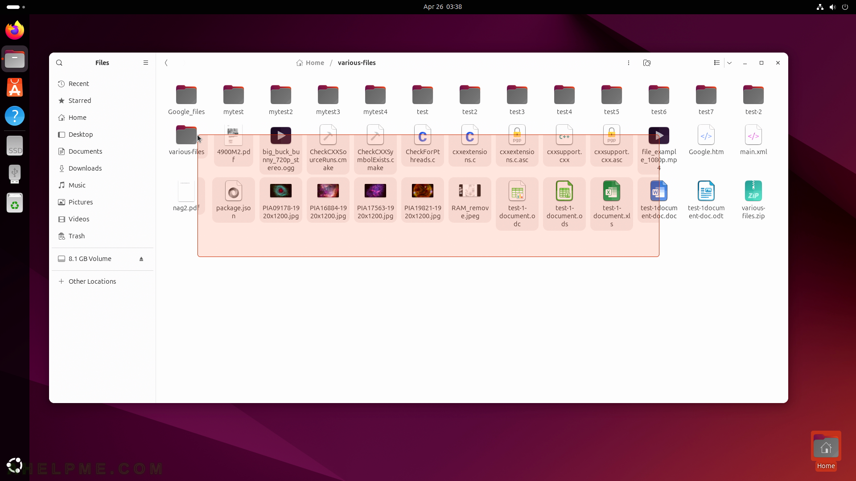Select RAM_remove.jpeg image

[470, 200]
